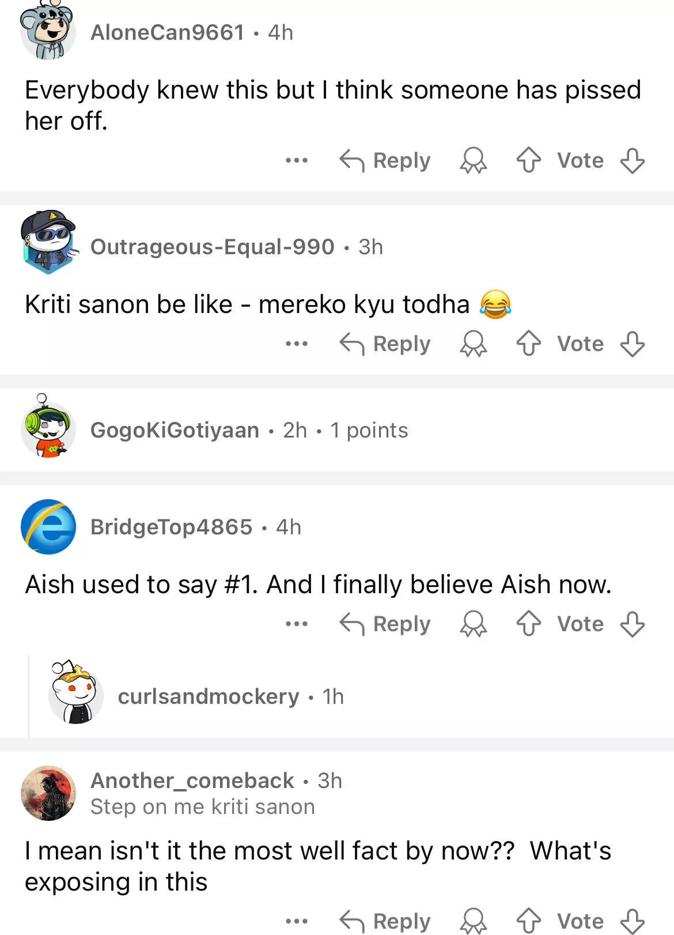The height and width of the screenshot is (935, 674).
Task: Reply to AloneCan9661's comment
Action: [x=385, y=160]
